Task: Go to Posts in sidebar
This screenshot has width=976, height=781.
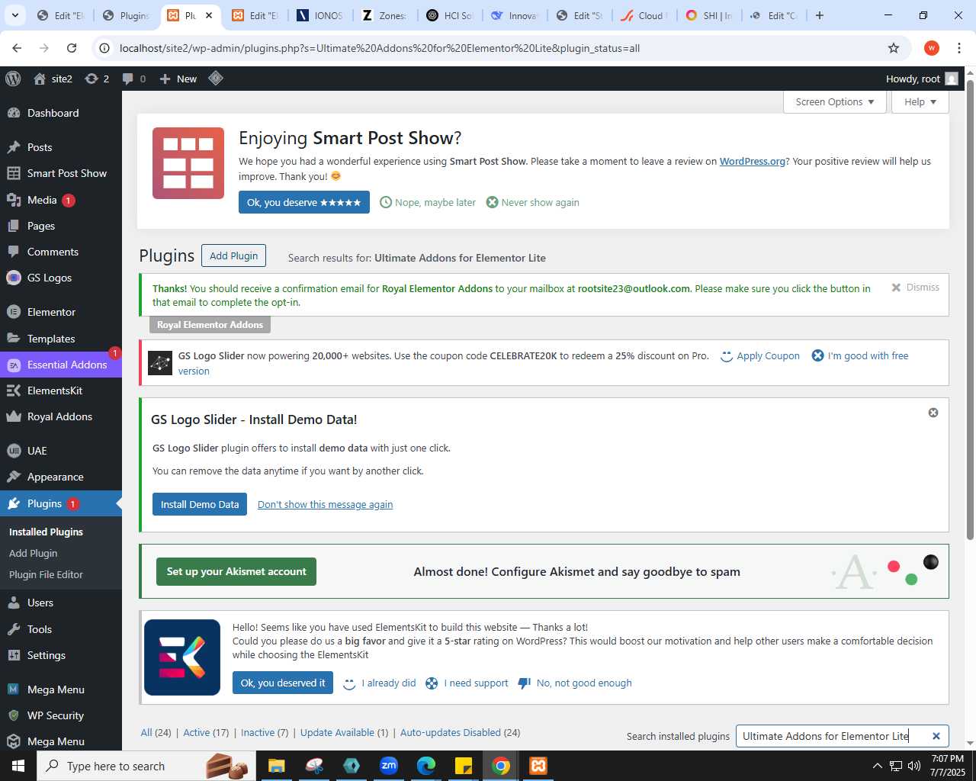Action: point(61,147)
